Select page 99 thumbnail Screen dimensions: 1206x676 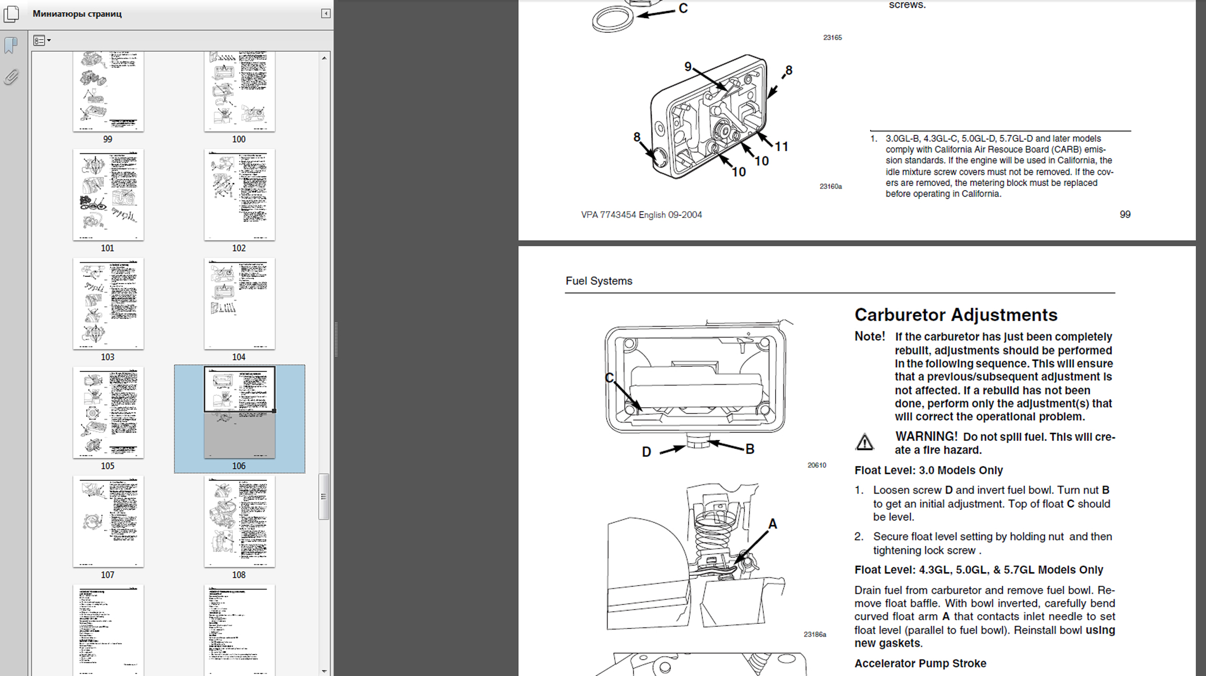click(108, 91)
